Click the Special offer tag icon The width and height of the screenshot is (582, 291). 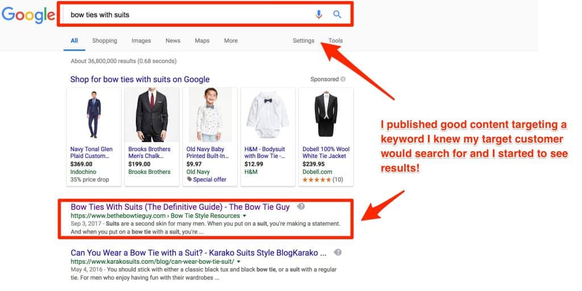coord(189,179)
